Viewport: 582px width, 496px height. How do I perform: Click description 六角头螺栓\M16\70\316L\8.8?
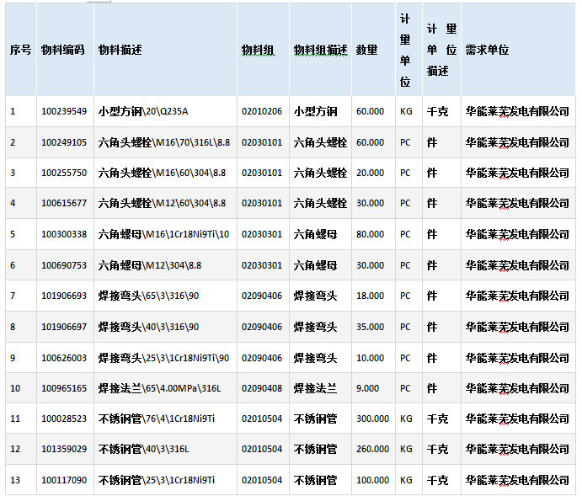pos(164,142)
